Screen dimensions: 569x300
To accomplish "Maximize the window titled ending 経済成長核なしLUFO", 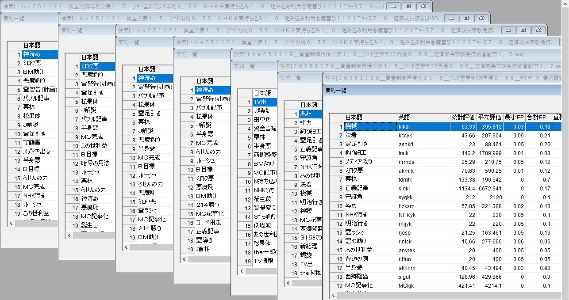I will [x=466, y=18].
